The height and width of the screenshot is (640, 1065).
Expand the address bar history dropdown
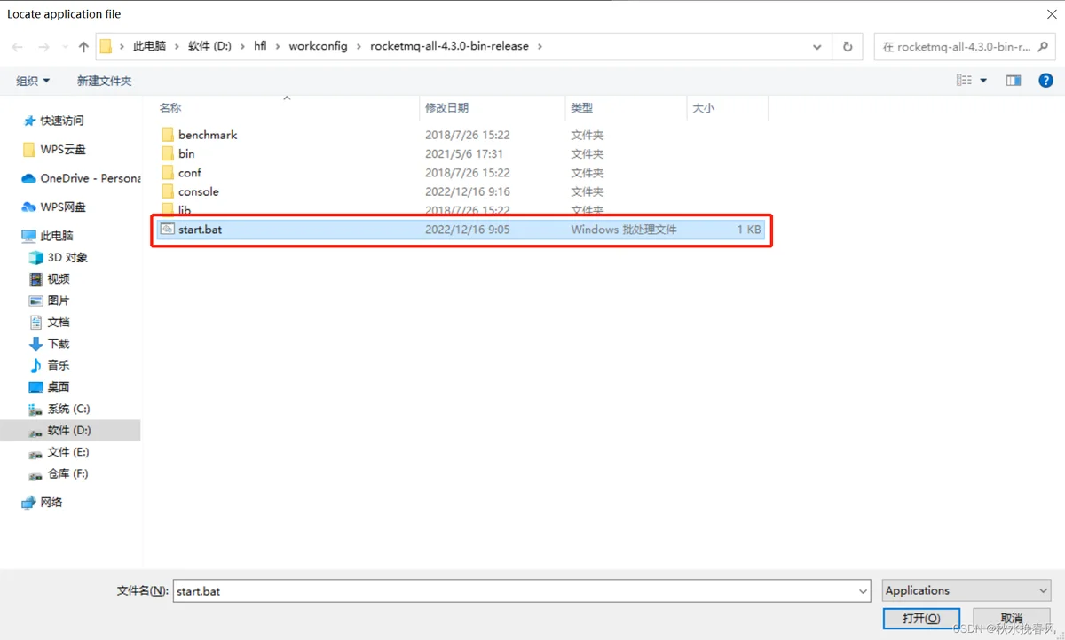[817, 47]
